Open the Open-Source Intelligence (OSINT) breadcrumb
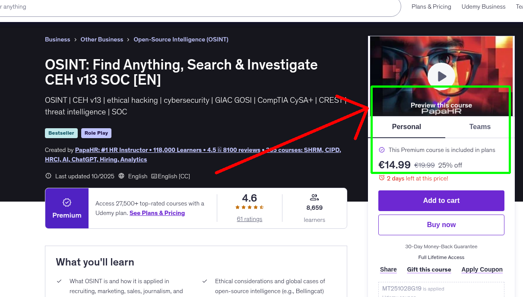Screen dimensions: 523x297 (181, 39)
